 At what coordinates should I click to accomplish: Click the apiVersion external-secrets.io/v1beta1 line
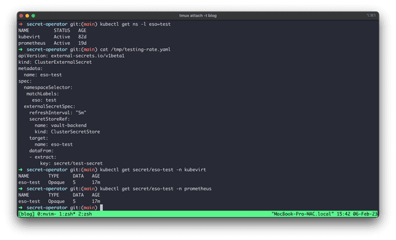pyautogui.click(x=72, y=56)
